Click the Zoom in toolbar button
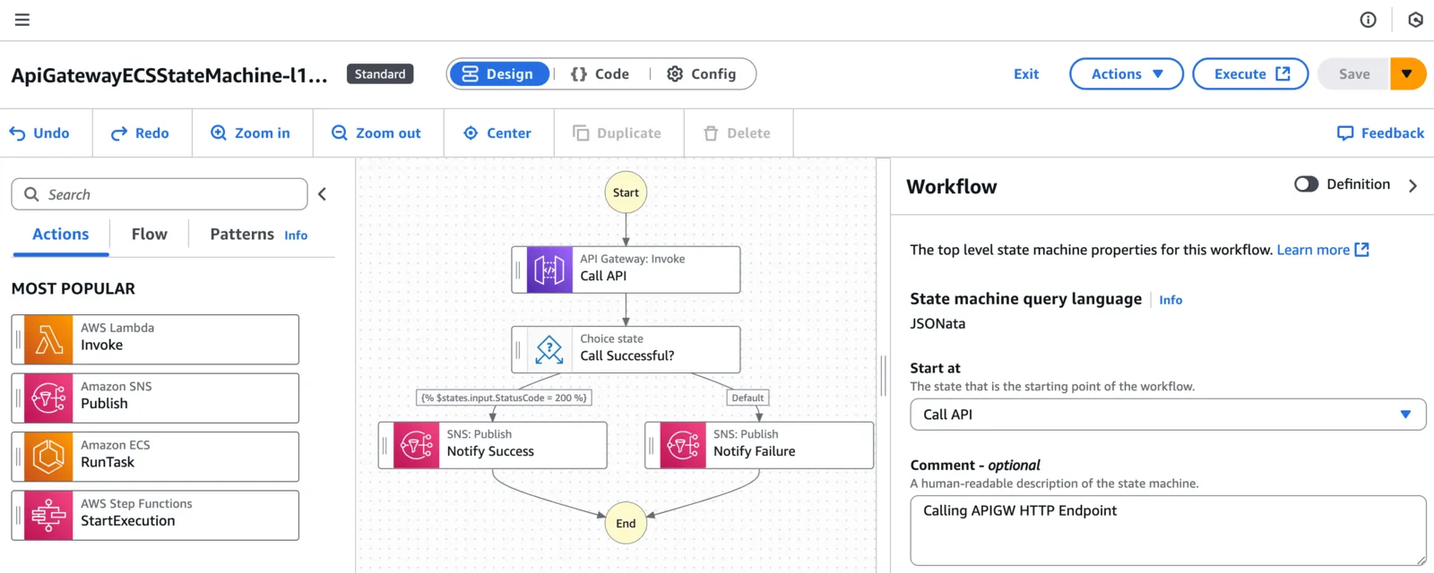This screenshot has height=573, width=1434. tap(250, 133)
